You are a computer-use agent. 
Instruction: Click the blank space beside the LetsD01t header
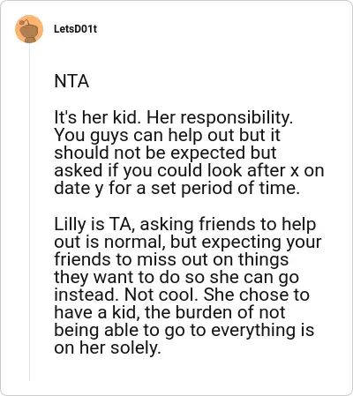223,29
